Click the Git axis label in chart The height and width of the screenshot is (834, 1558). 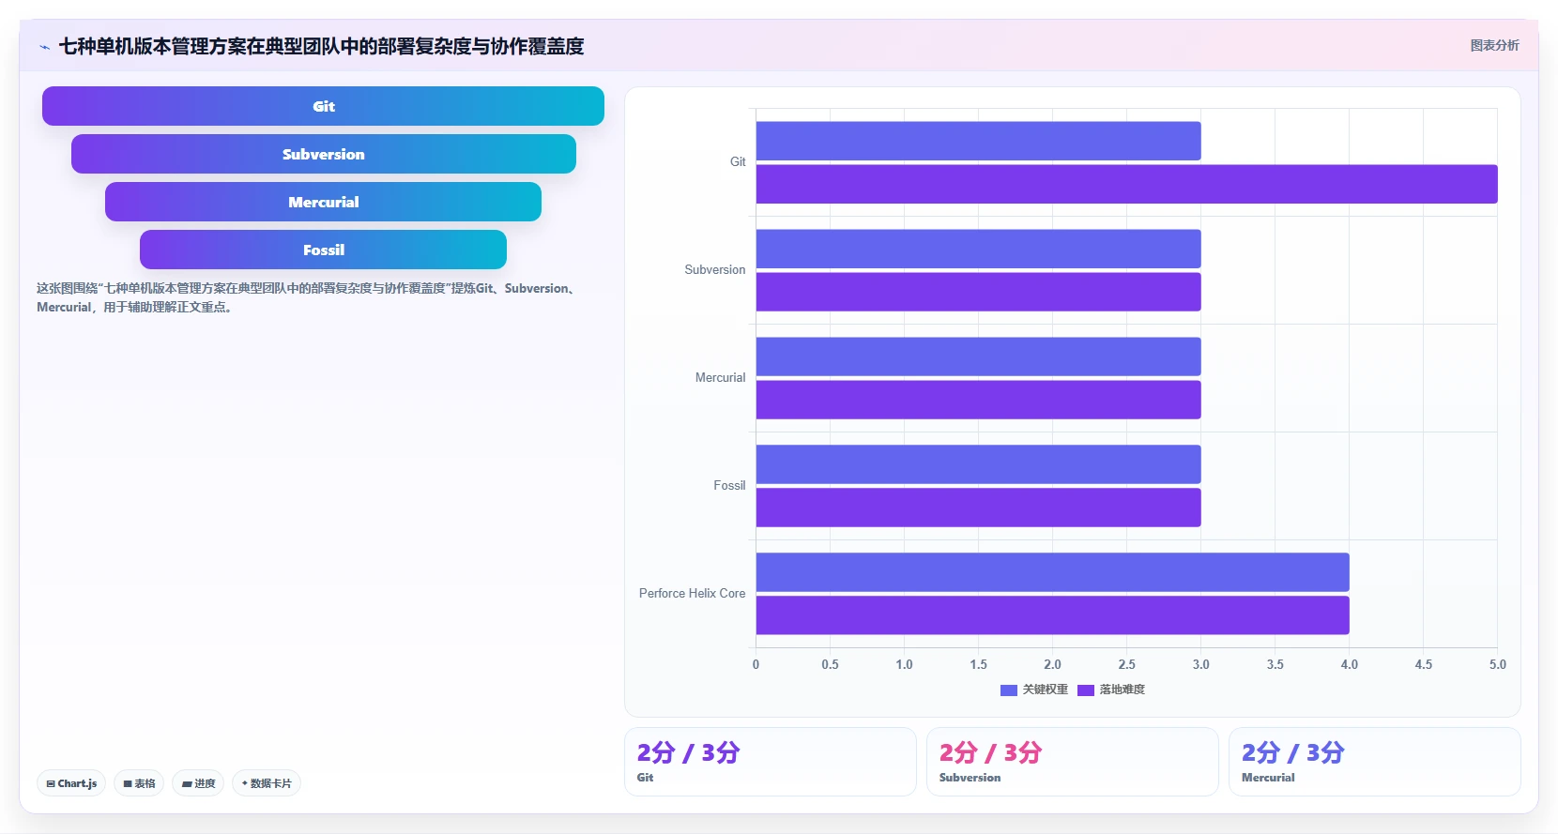738,162
